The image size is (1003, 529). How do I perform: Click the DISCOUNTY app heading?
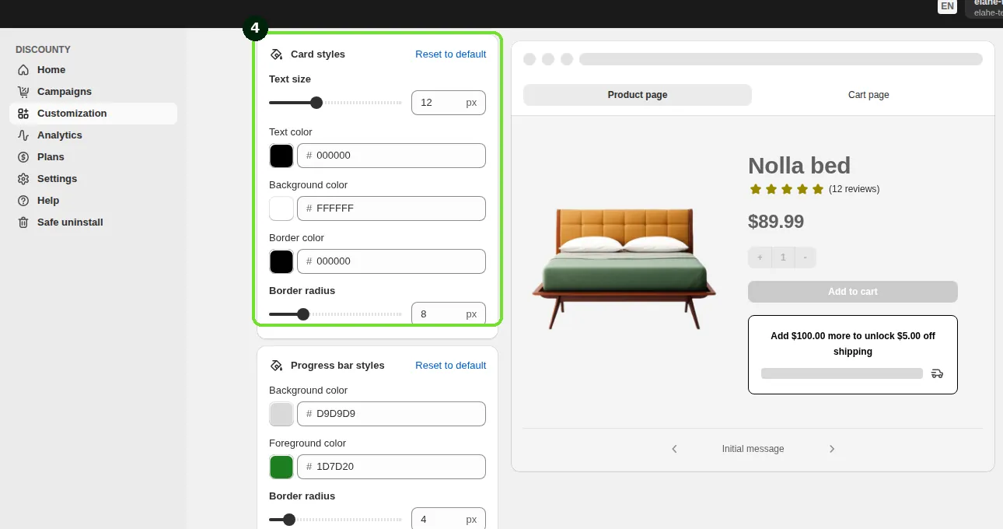click(43, 50)
